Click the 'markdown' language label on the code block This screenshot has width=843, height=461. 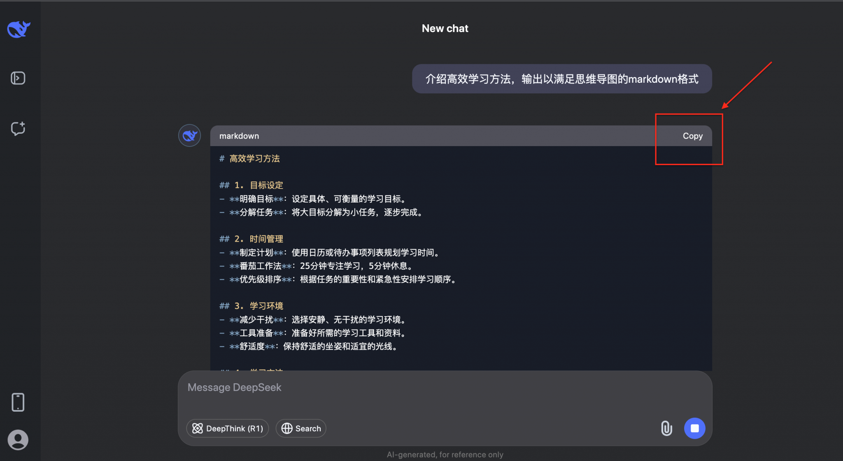point(239,136)
